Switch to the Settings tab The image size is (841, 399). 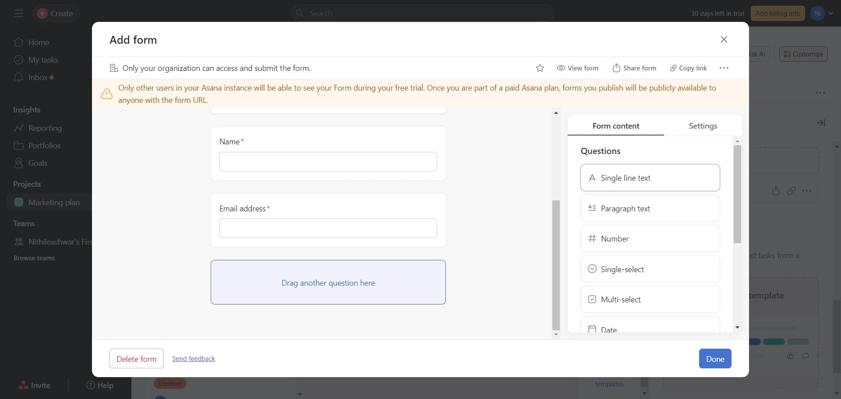click(703, 126)
